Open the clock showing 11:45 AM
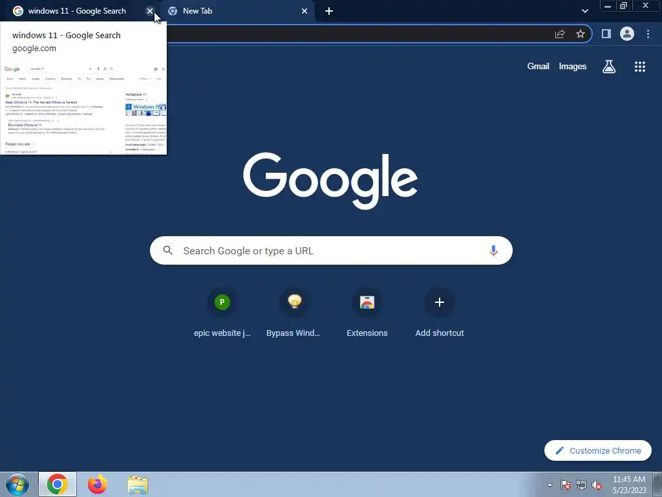 pyautogui.click(x=629, y=485)
